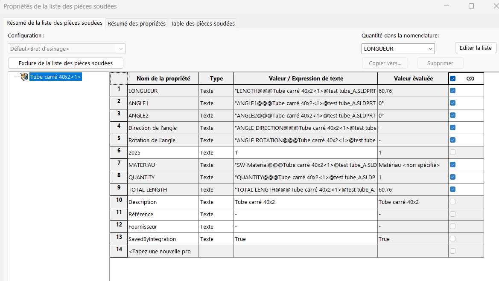
Task: Select the QUANTITY property name cell
Action: point(163,177)
